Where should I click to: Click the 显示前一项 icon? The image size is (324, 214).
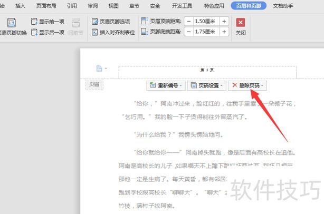(34, 21)
